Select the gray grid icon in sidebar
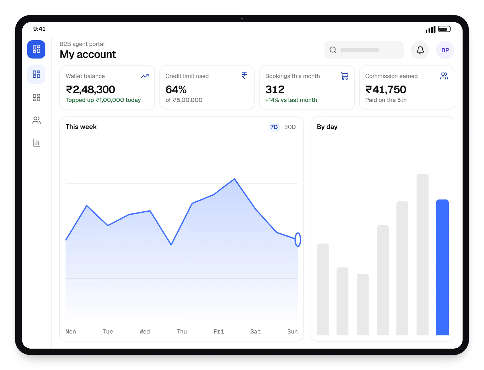This screenshot has height=370, width=484. [37, 98]
